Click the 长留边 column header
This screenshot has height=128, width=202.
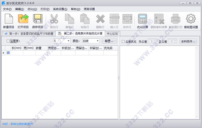point(96,48)
